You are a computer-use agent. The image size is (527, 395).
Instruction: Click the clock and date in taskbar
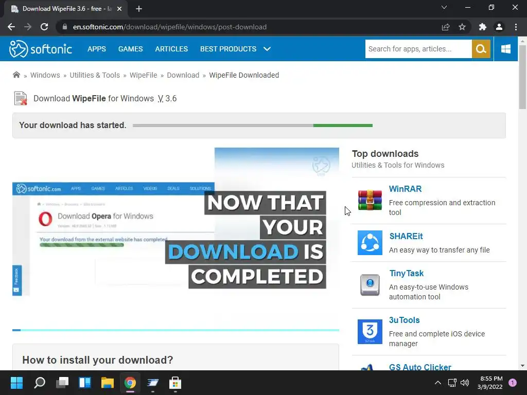[490, 383]
